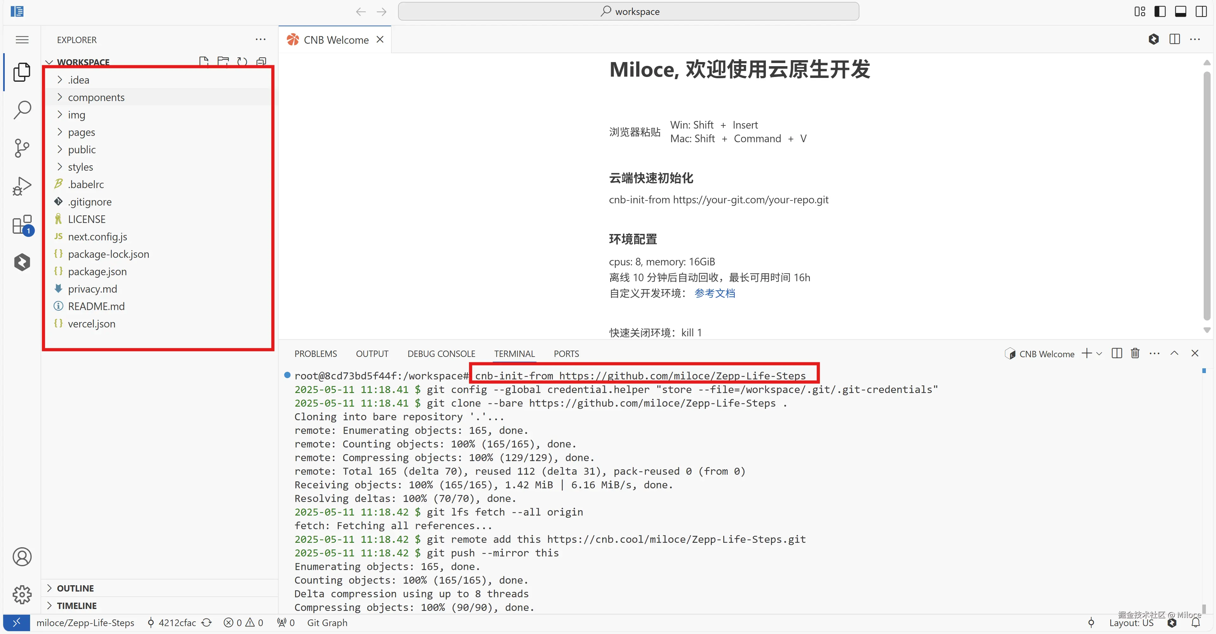
Task: Open Run and Debug view
Action: (22, 186)
